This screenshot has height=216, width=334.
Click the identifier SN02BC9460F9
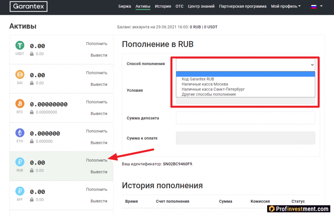177,164
